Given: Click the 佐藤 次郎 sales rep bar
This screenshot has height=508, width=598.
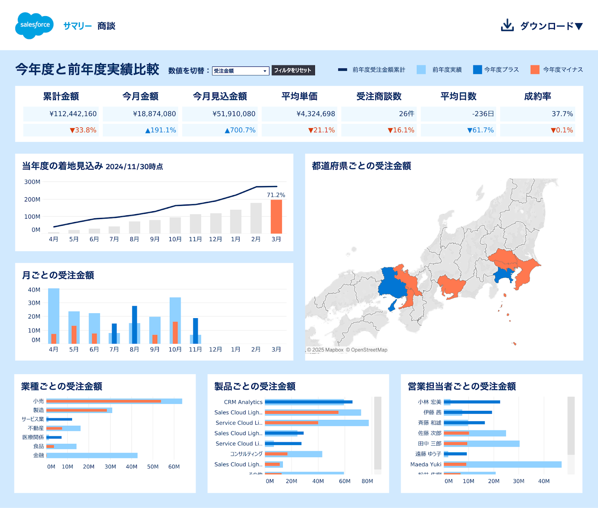Looking at the screenshot, I should point(475,433).
